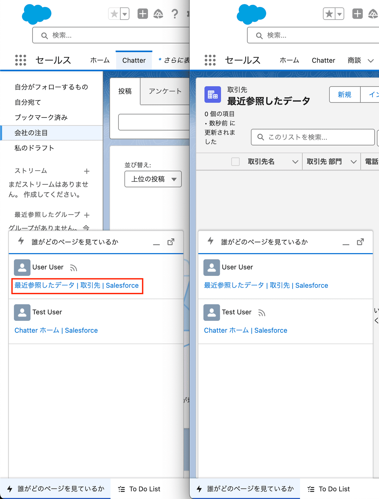This screenshot has width=379, height=499.
Task: Click the global actions plus icon in left window
Action: click(x=143, y=14)
